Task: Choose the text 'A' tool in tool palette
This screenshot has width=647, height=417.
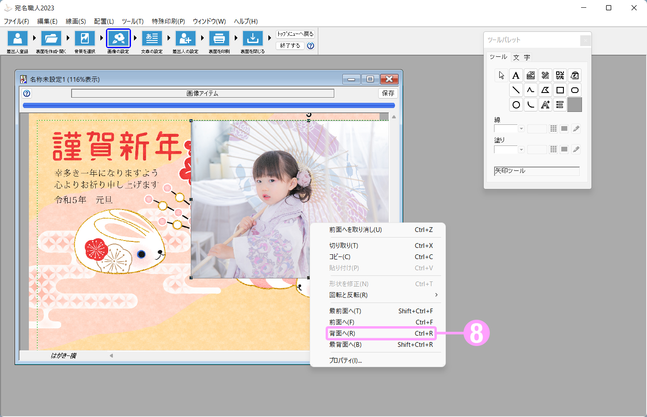Action: coord(516,76)
